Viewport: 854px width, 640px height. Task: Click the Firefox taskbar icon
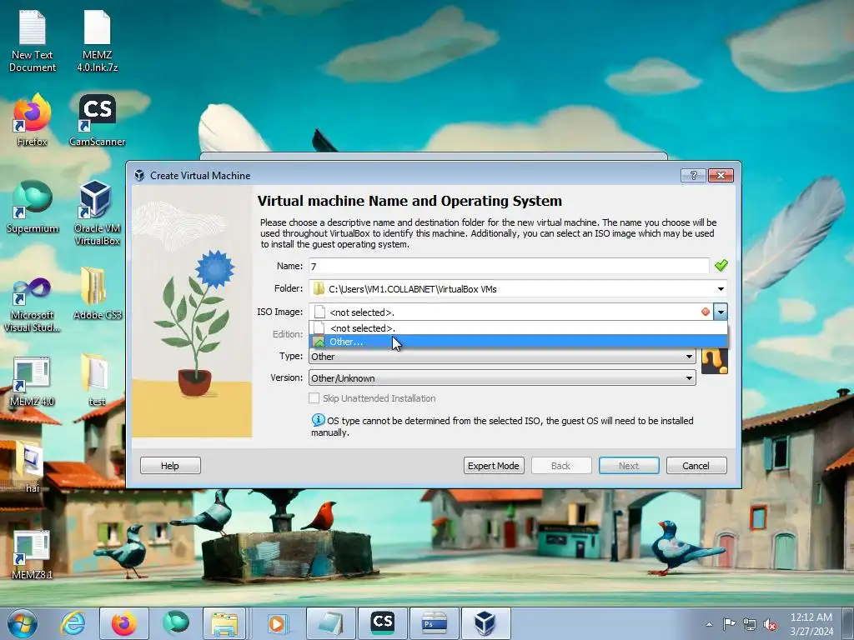coord(123,623)
